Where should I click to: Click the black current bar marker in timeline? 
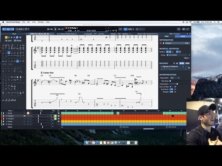click(x=173, y=116)
